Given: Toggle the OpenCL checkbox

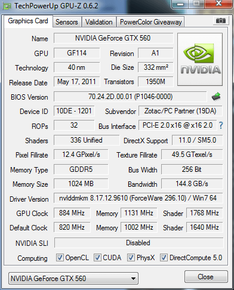Looking at the screenshot, I should click(60, 257).
